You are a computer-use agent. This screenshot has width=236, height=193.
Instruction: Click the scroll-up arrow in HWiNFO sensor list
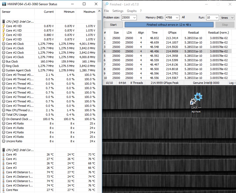pyautogui.click(x=99, y=11)
